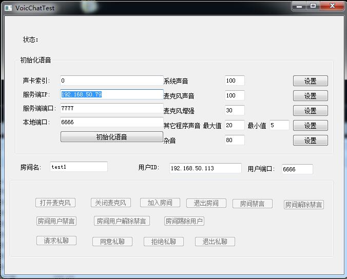The width and height of the screenshot is (347, 279).
Task: Click the 房间解除禁言 button
Action: click(304, 205)
